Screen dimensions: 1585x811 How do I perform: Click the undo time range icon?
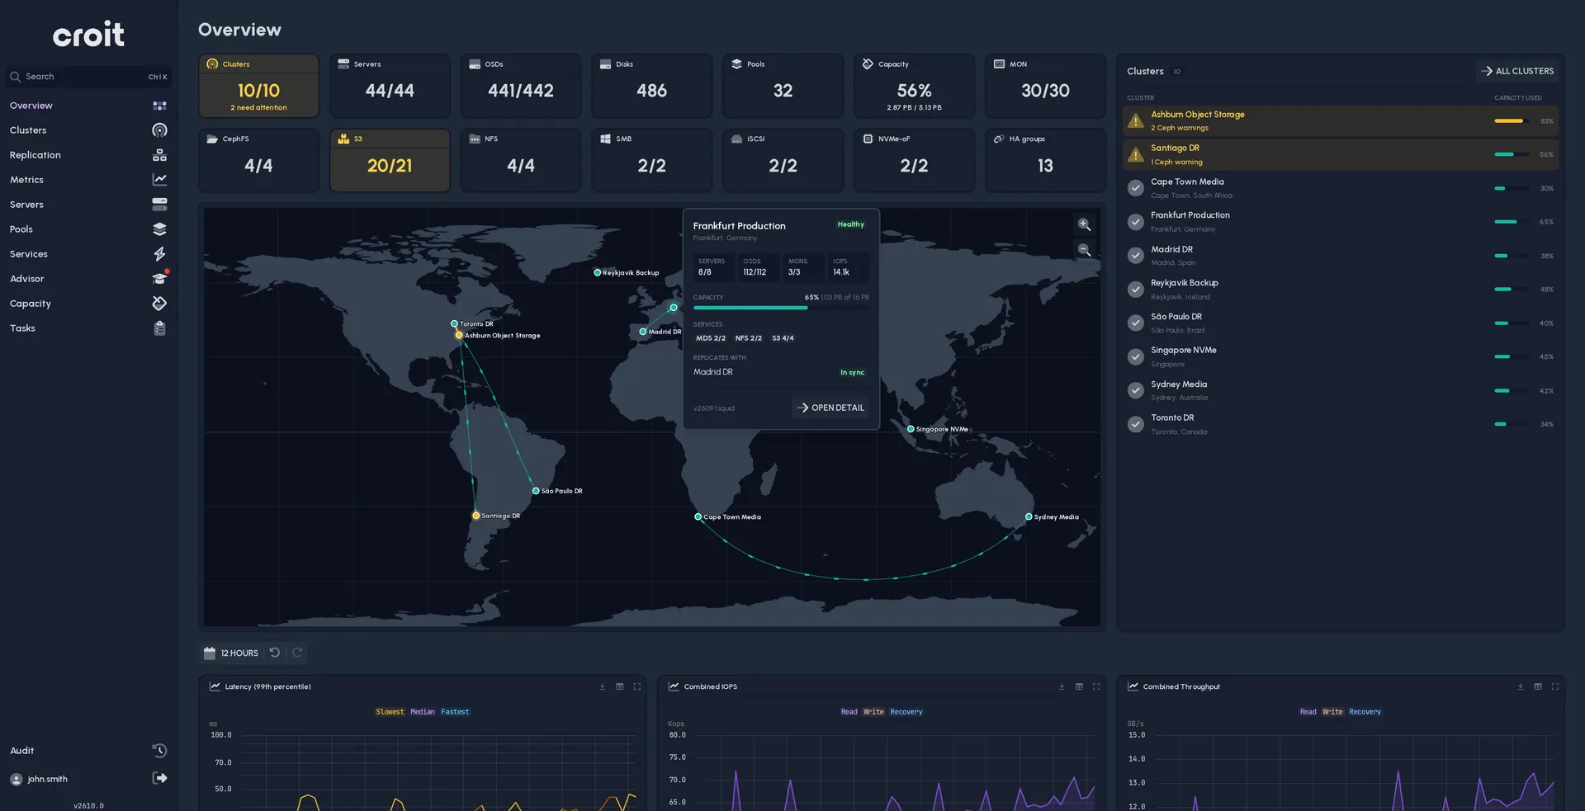pyautogui.click(x=275, y=653)
